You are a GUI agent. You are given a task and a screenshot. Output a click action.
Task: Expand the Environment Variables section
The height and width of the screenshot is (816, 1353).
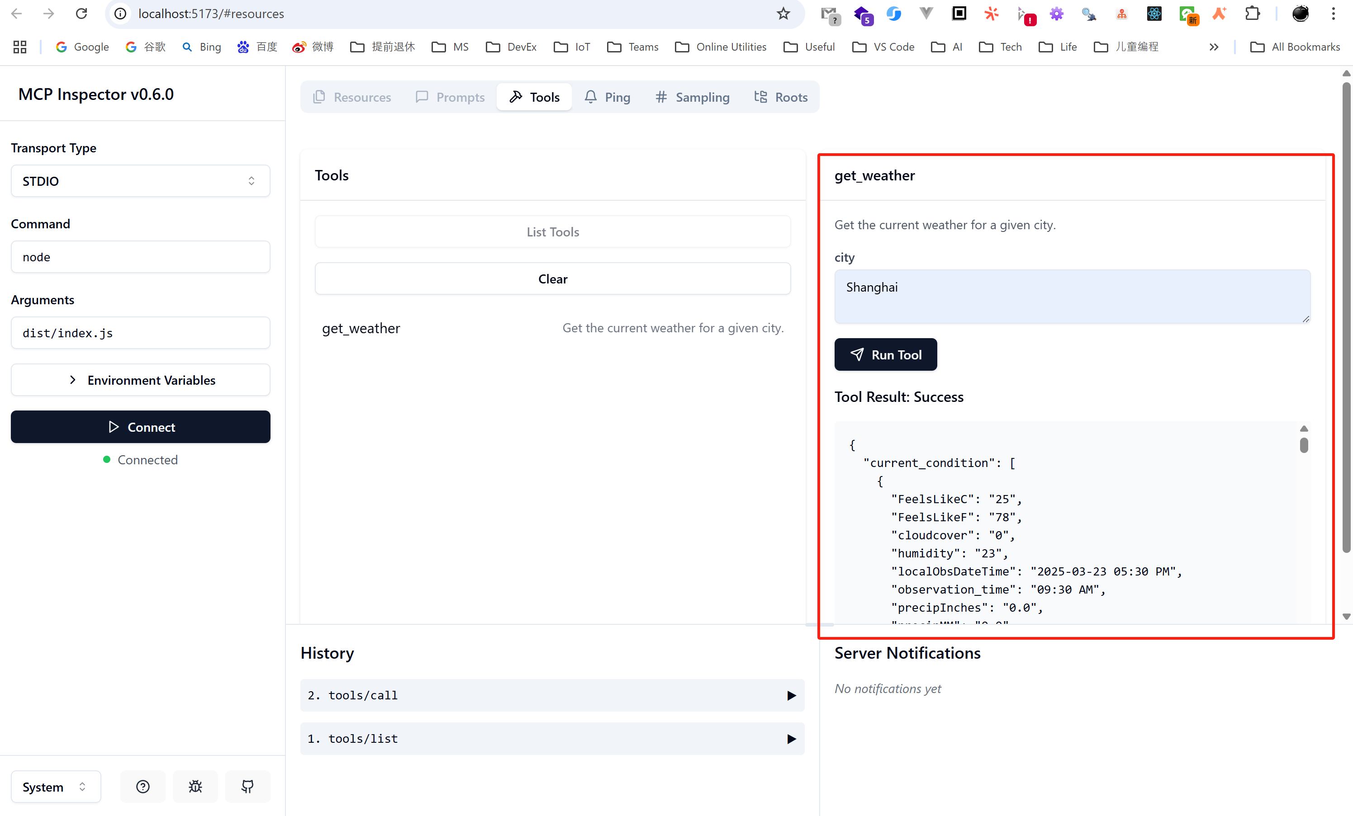140,380
